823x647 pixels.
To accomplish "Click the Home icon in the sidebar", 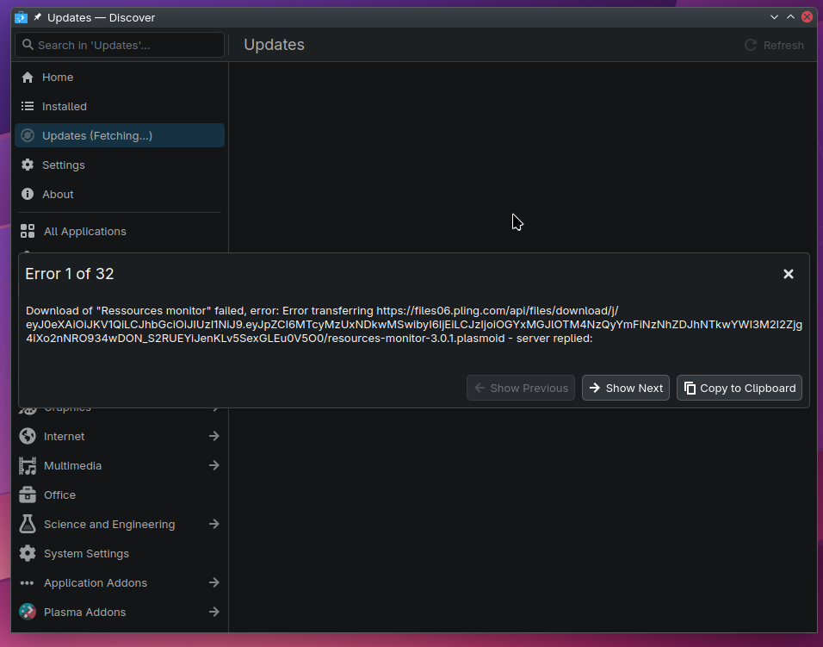I will coord(28,78).
